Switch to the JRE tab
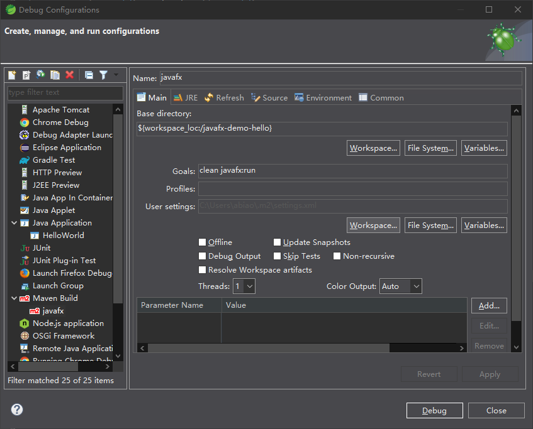 point(186,98)
